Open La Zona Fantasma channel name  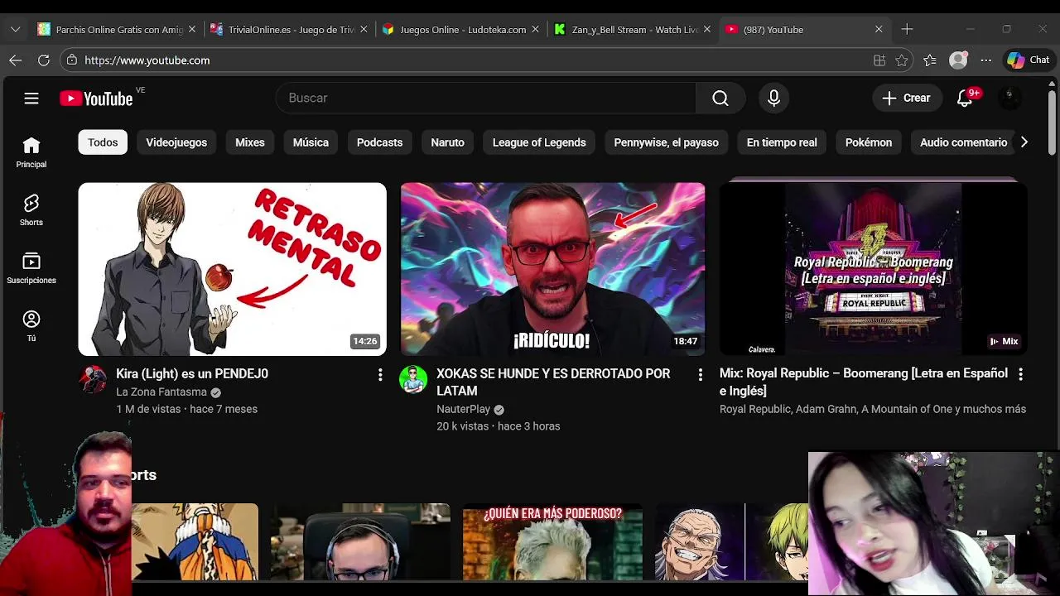161,392
